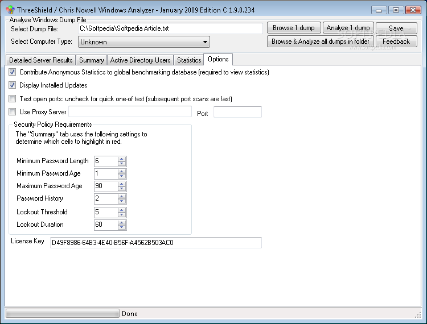Decrease Maximum Password Age value

pyautogui.click(x=122, y=188)
